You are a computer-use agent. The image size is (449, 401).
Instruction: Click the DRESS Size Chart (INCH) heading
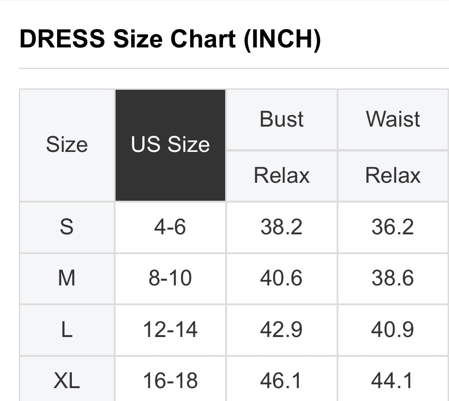click(170, 40)
